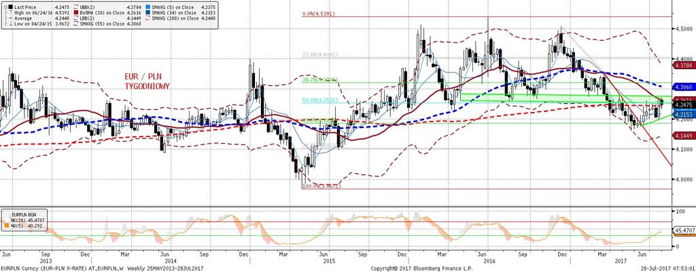Click the EURPLN BGN legend title

pos(24,215)
